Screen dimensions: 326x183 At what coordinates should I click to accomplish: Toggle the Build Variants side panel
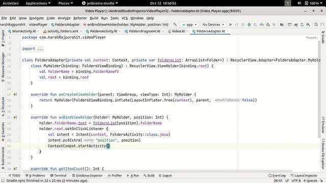click(x=3, y=158)
